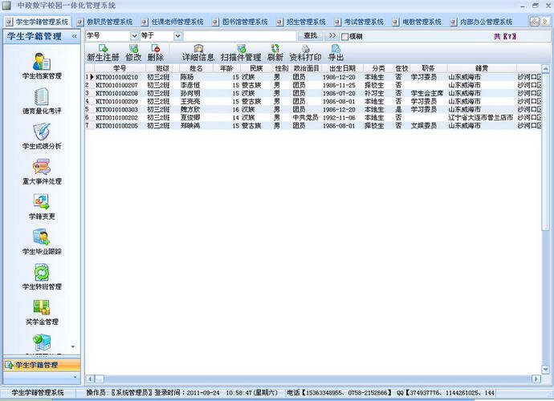Viewport: 554px width, 401px height.
Task: Click the 新生注册 toolbar icon
Action: point(103,53)
